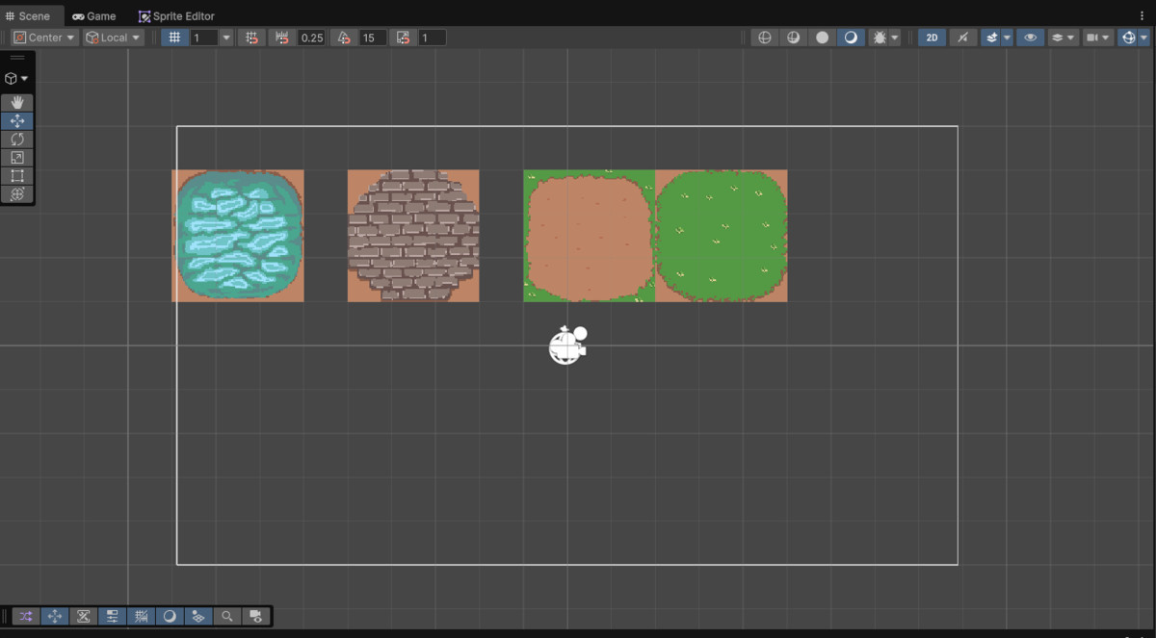Click the magnifying glass icon in bottom toolbar
1156x638 pixels.
click(x=226, y=616)
